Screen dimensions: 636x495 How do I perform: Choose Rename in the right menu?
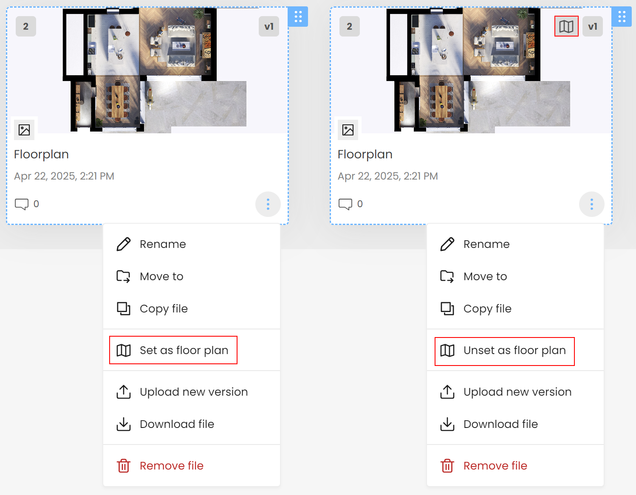pos(515,244)
